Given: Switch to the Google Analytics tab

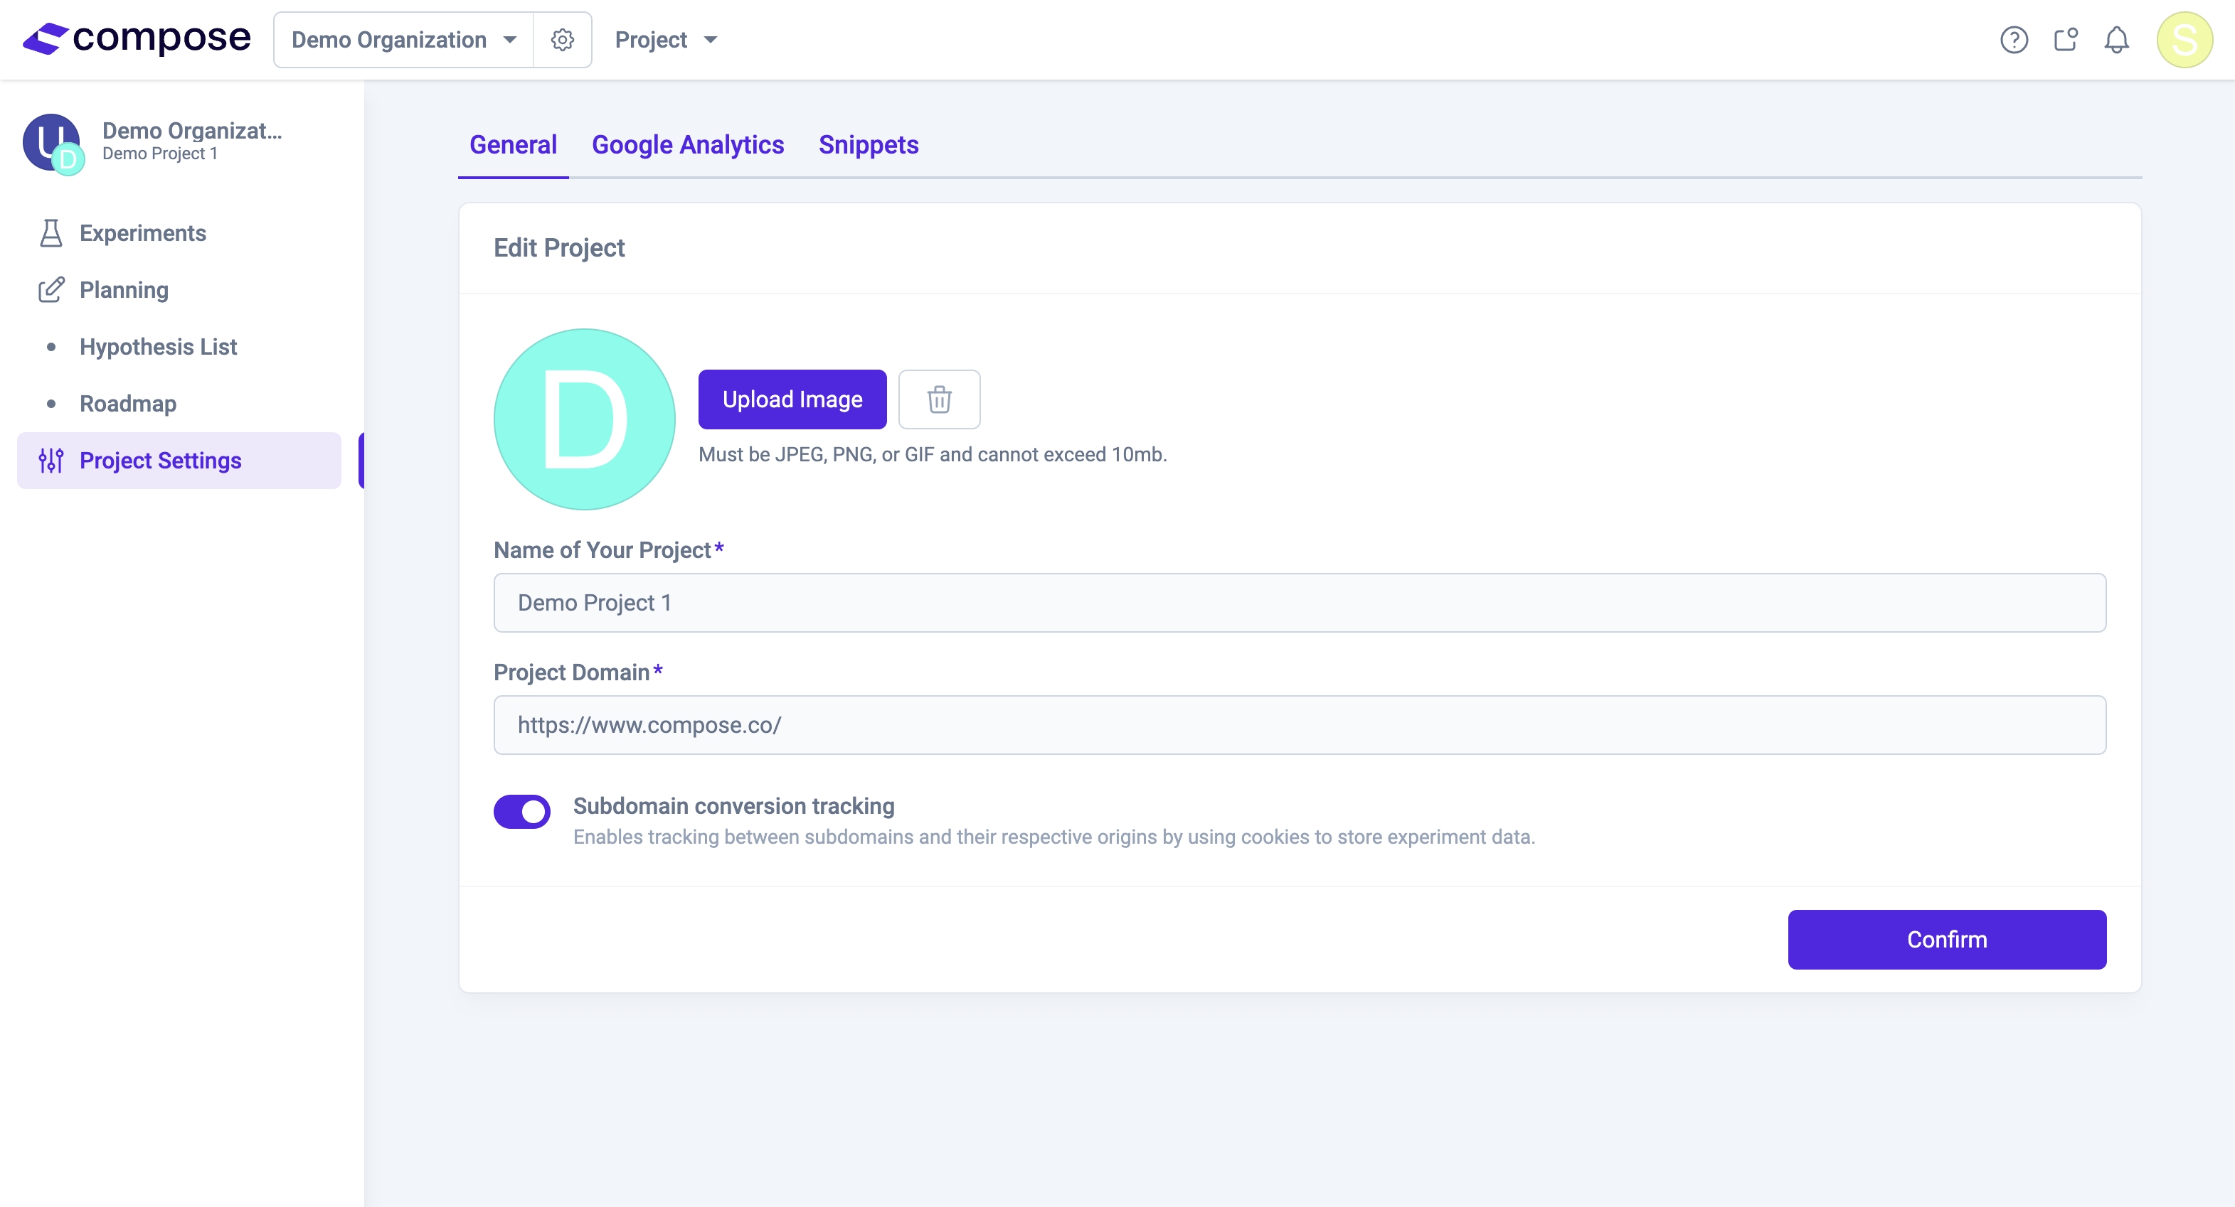Looking at the screenshot, I should (x=687, y=145).
